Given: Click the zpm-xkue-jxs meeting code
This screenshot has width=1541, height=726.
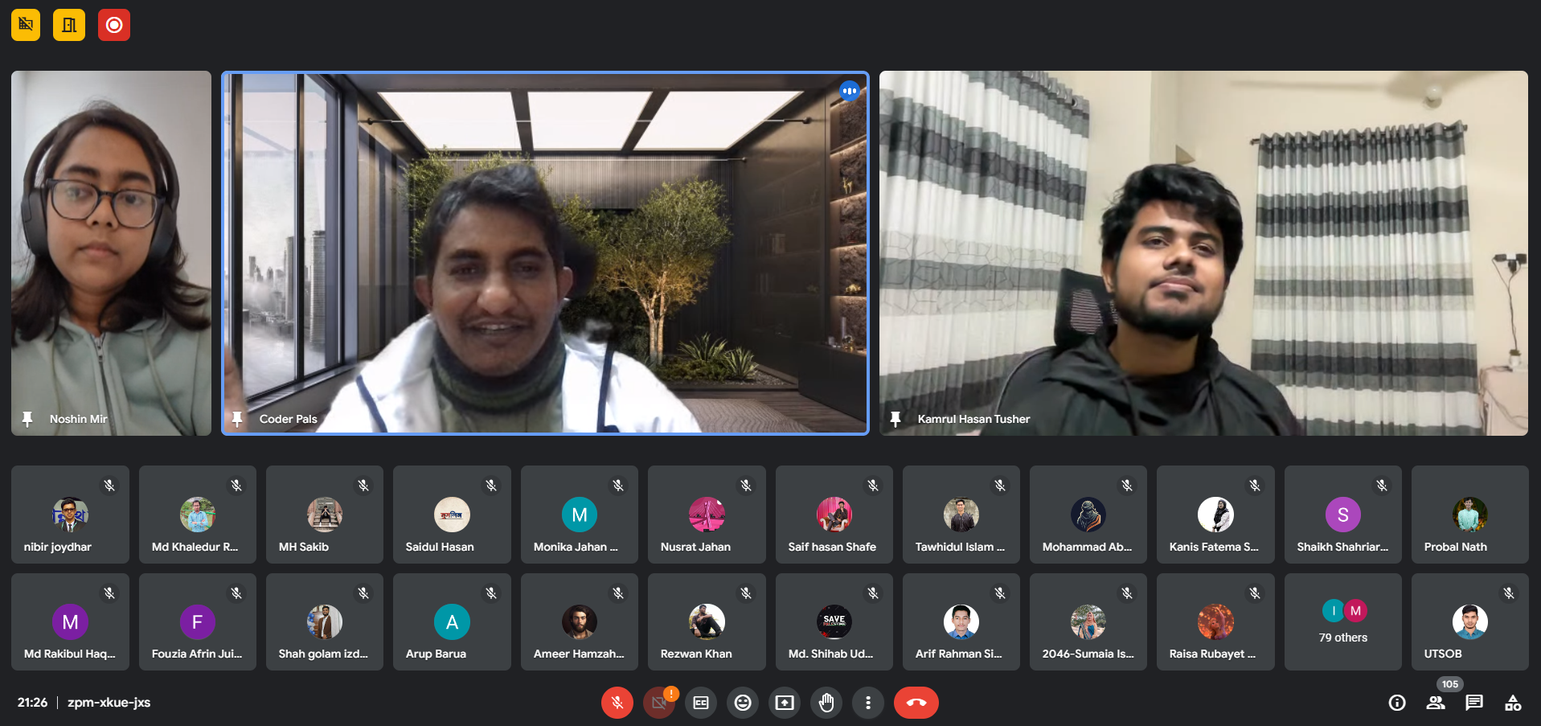Looking at the screenshot, I should pyautogui.click(x=109, y=703).
